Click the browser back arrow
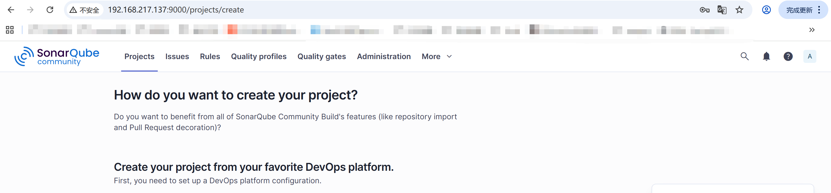 point(11,10)
